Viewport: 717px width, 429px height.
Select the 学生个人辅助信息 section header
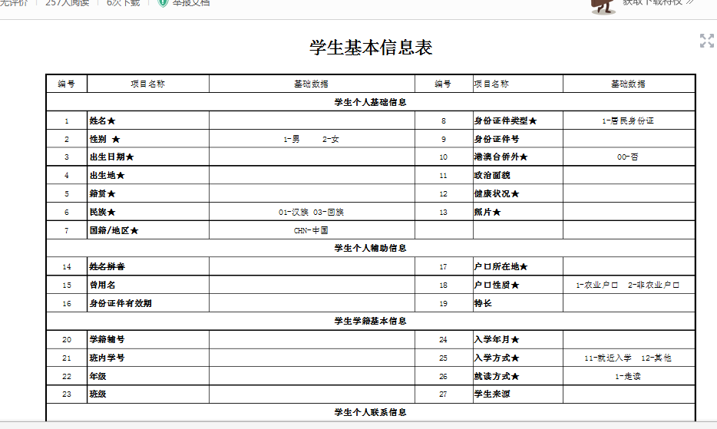click(370, 248)
